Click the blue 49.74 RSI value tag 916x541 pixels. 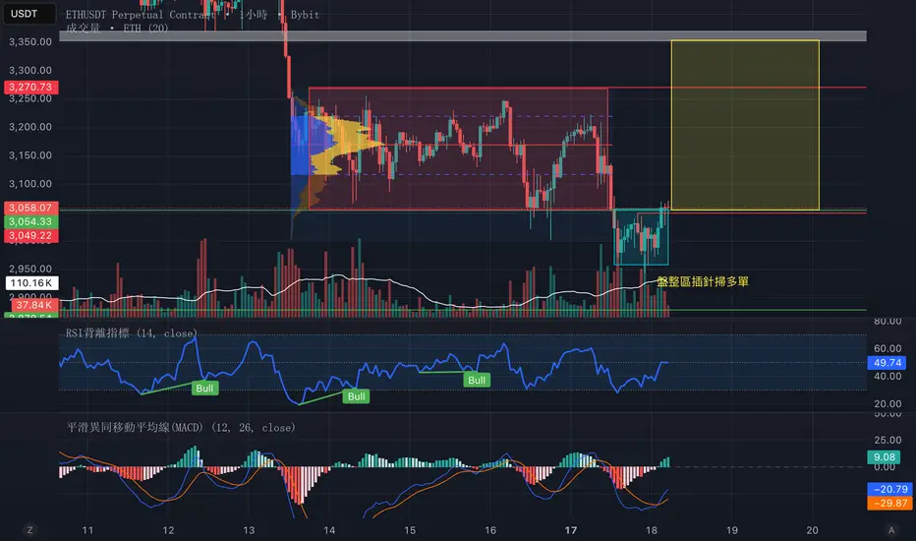tap(887, 363)
